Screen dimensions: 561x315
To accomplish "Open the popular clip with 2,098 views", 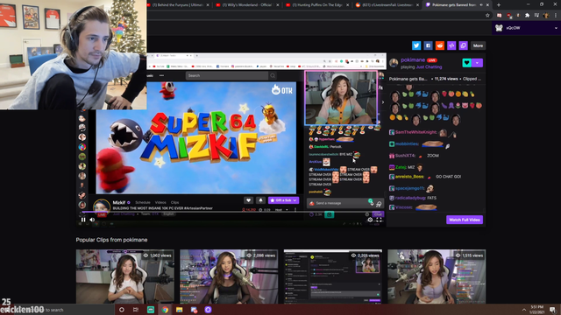I will pos(229,276).
